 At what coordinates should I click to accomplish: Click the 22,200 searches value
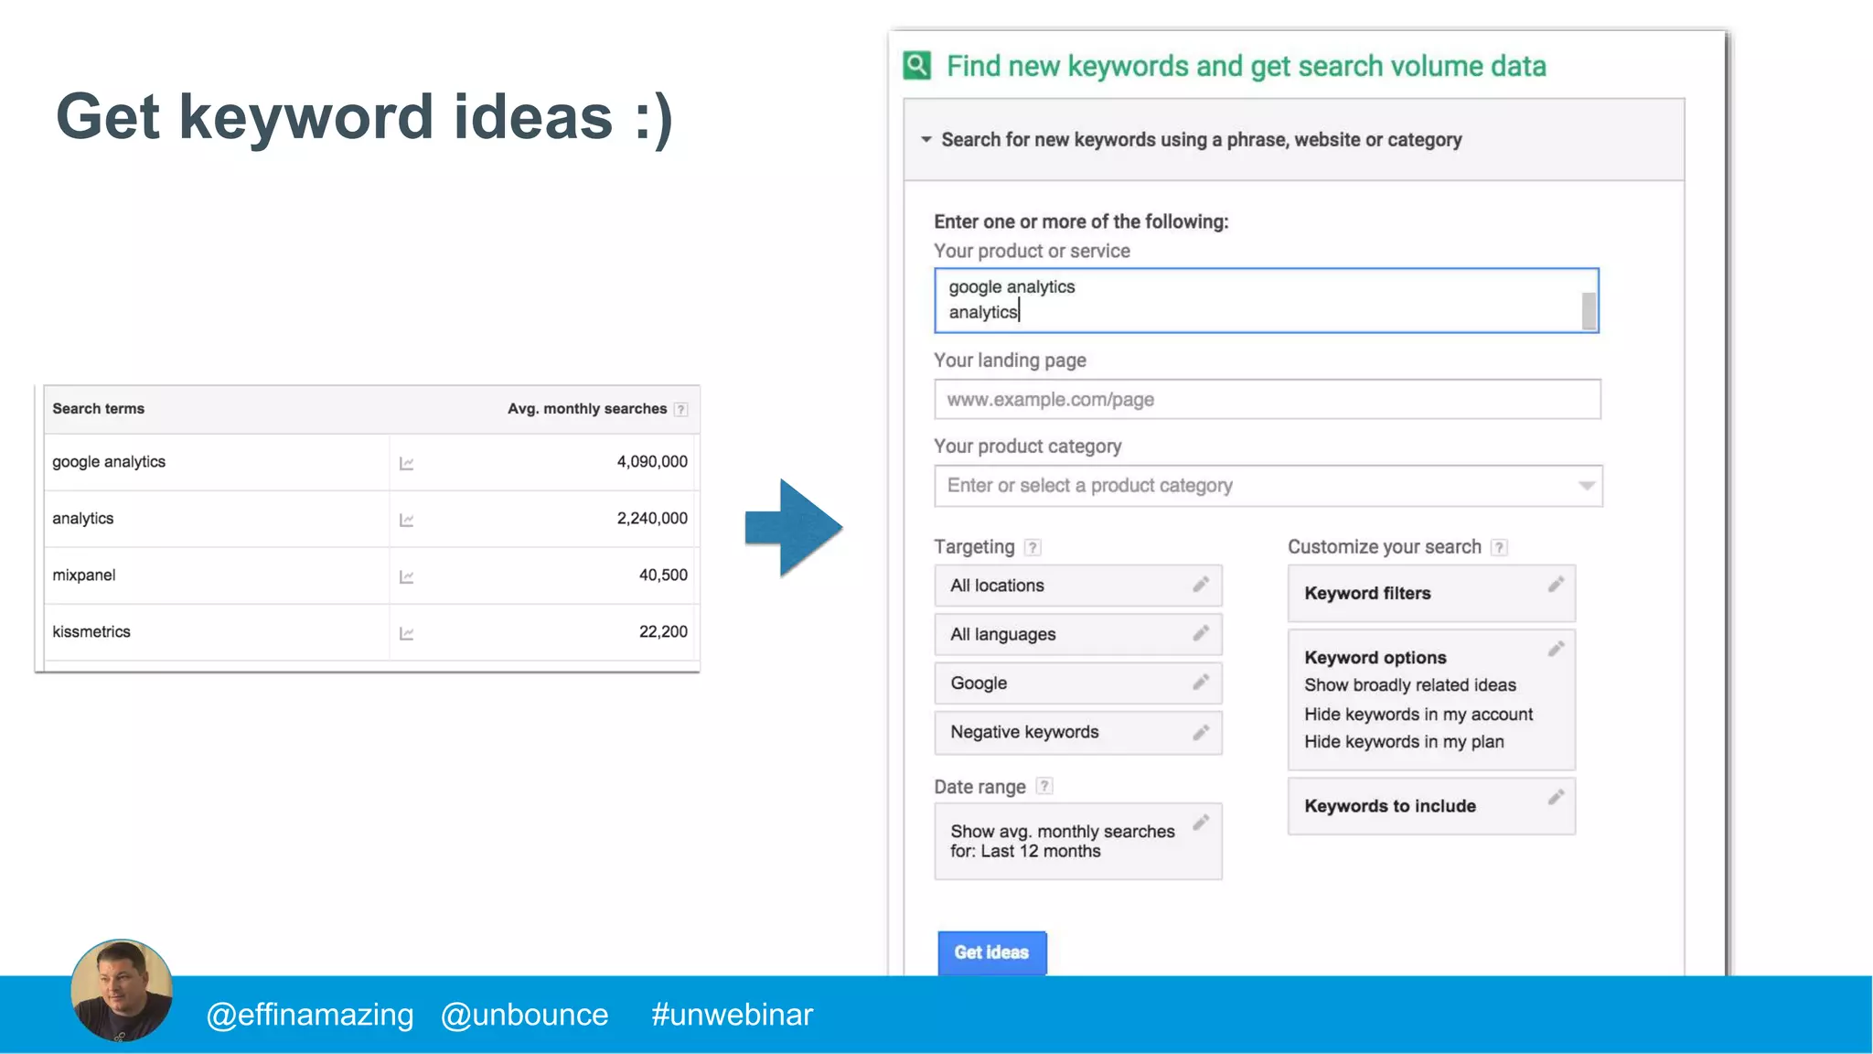[x=663, y=632]
